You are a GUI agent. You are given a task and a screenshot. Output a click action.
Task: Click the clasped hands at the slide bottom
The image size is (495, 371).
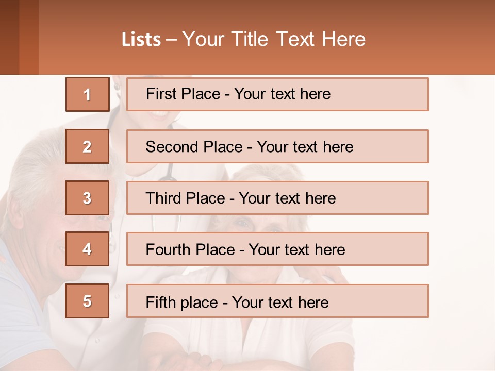click(201, 360)
